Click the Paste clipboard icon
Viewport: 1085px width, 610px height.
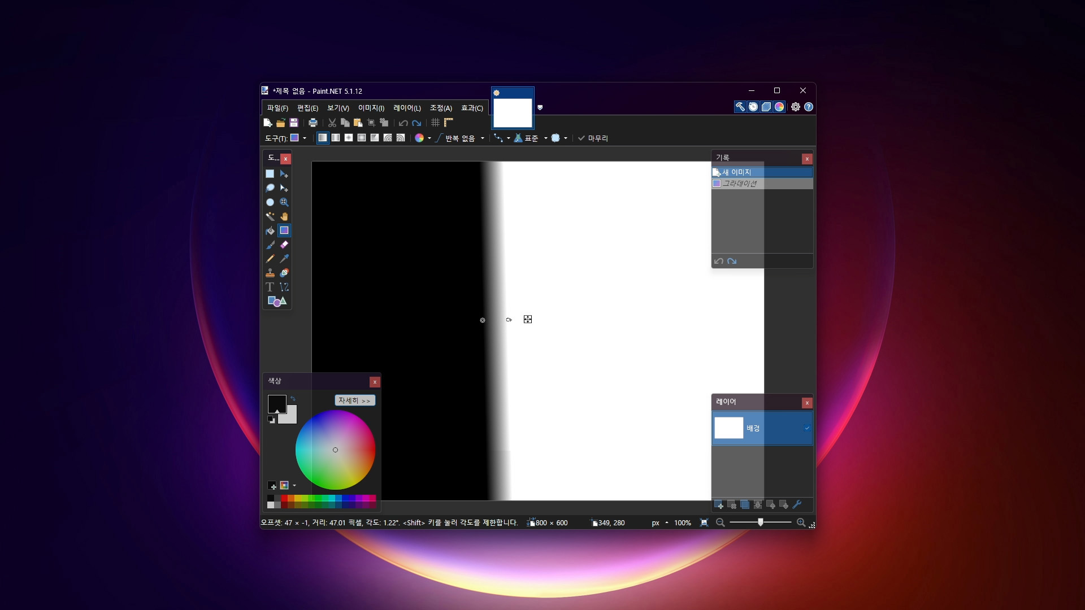point(358,123)
